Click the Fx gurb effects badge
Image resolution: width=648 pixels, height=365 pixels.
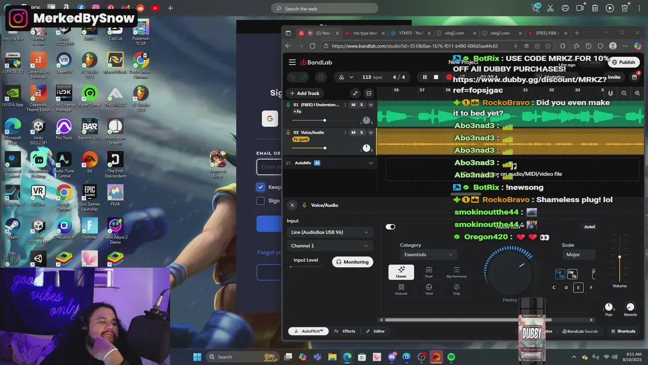pyautogui.click(x=301, y=139)
